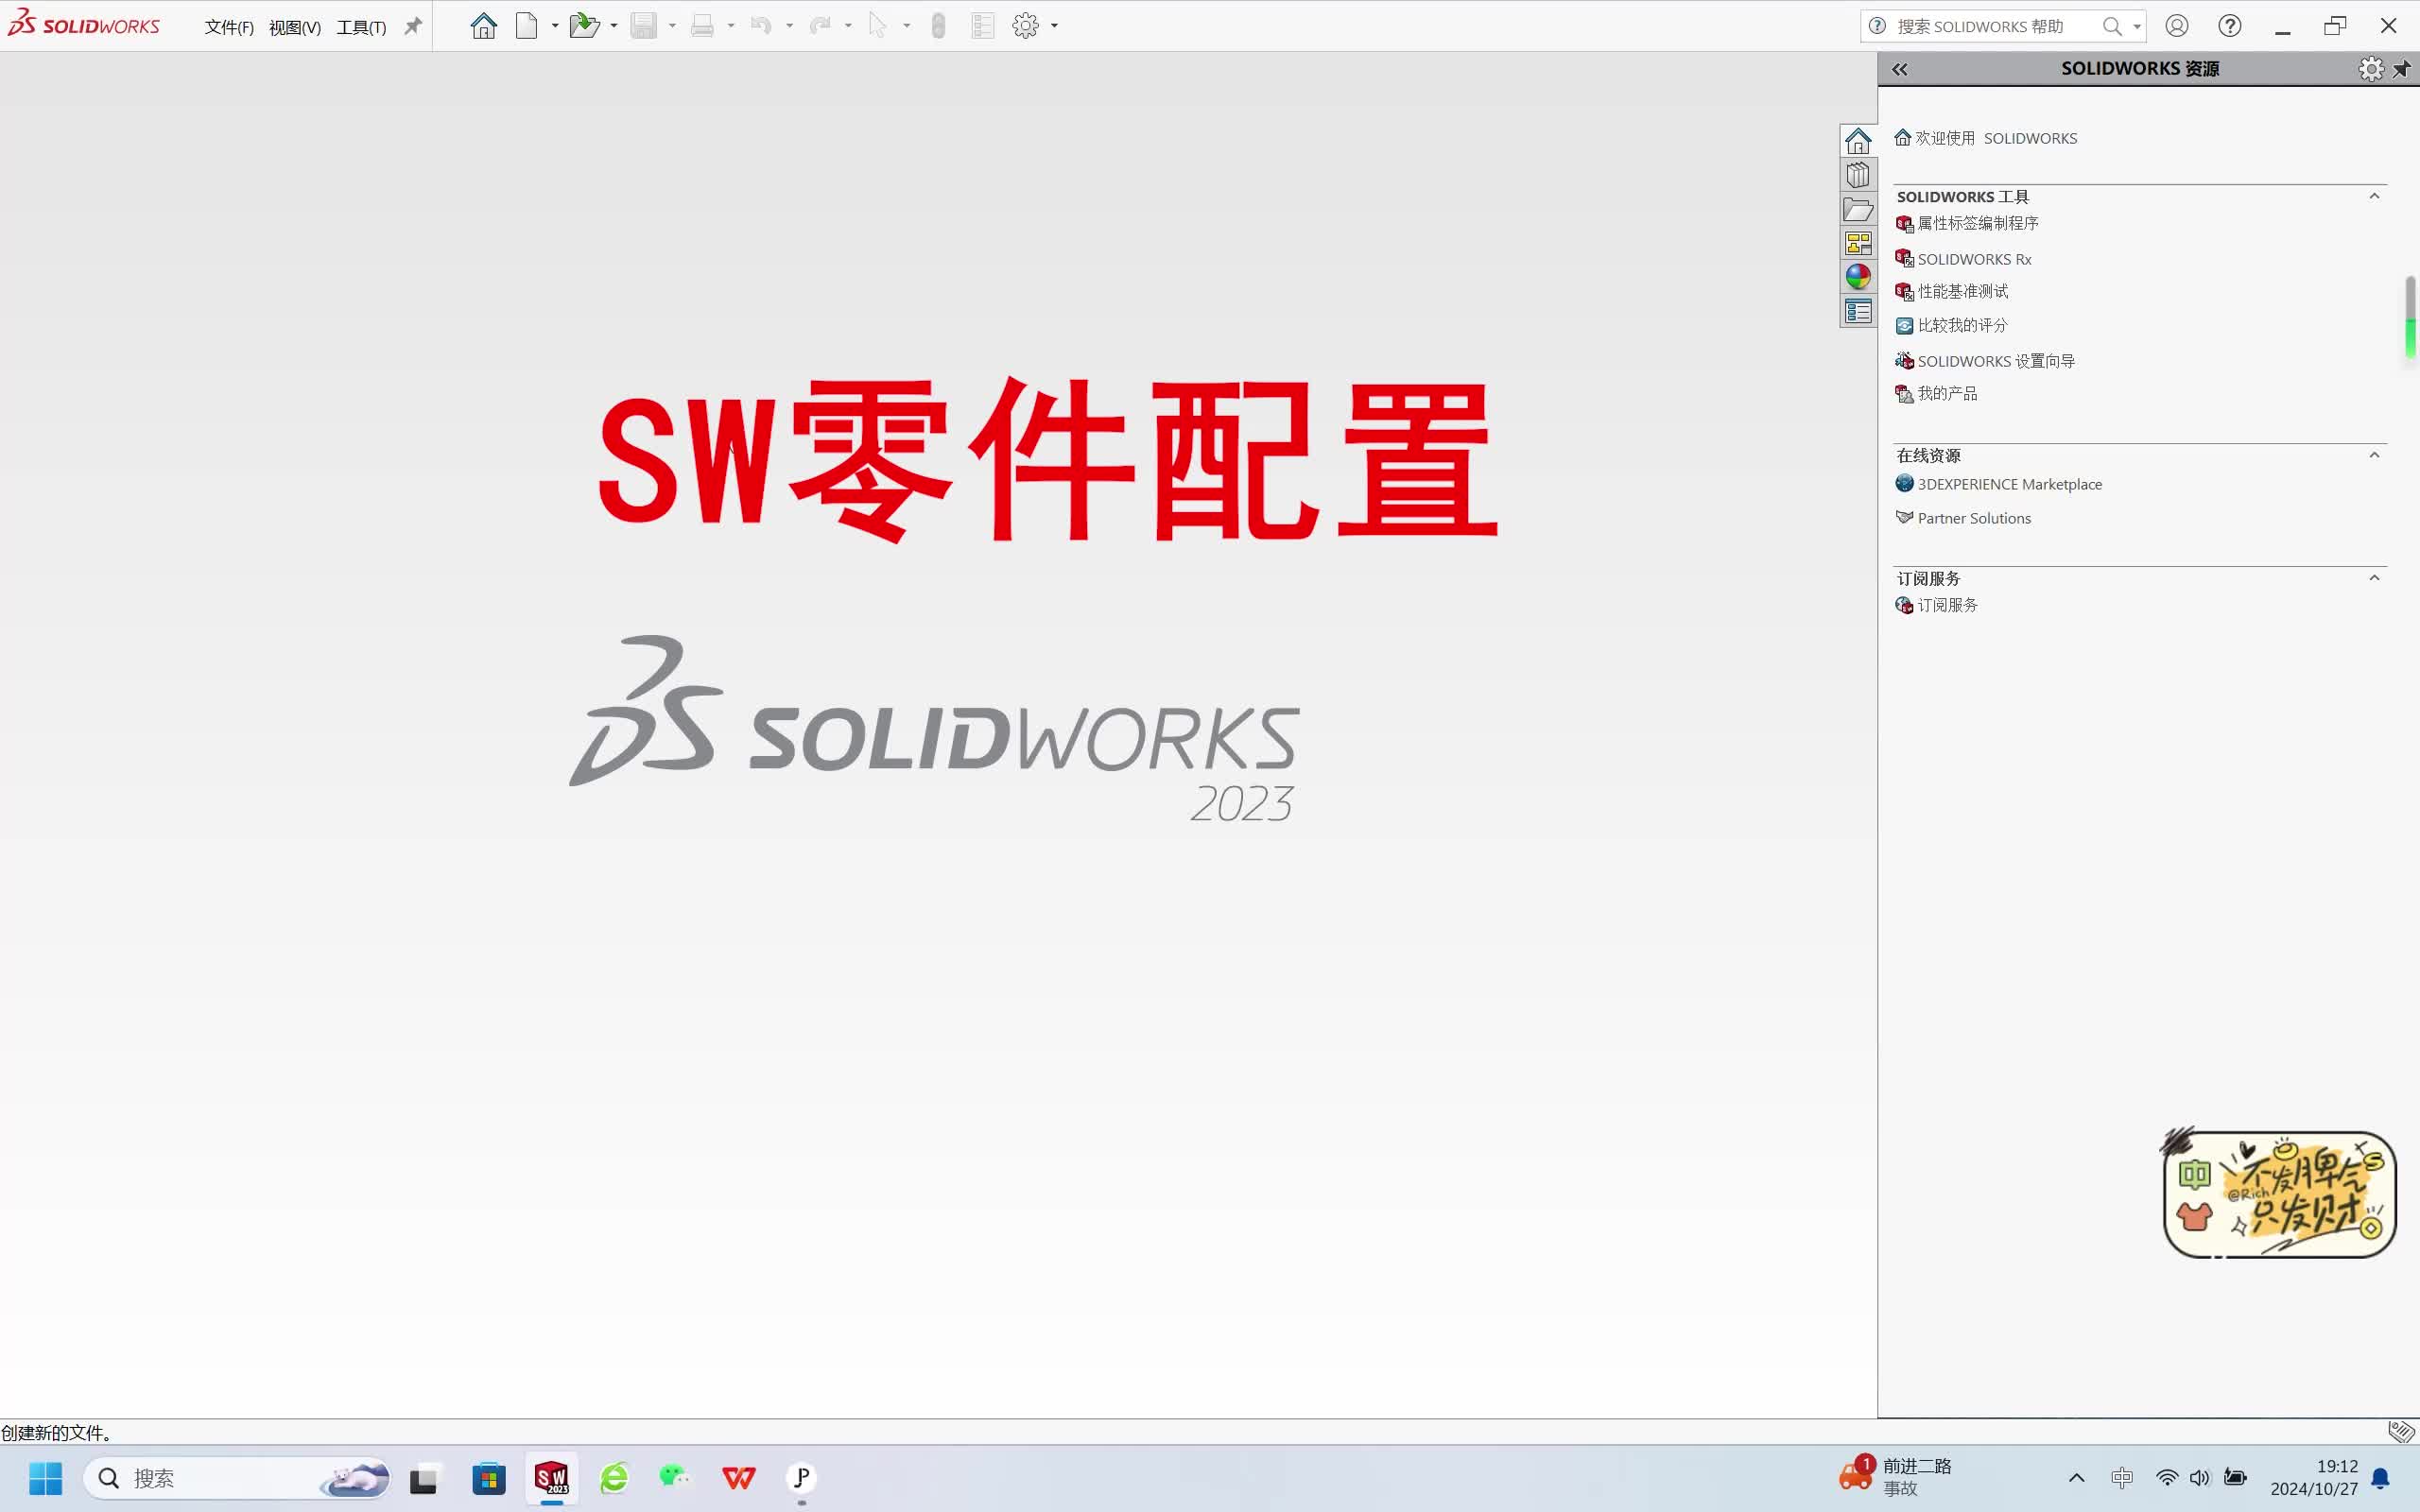Expand Open file dropdown arrow
The width and height of the screenshot is (2420, 1512).
tap(614, 26)
